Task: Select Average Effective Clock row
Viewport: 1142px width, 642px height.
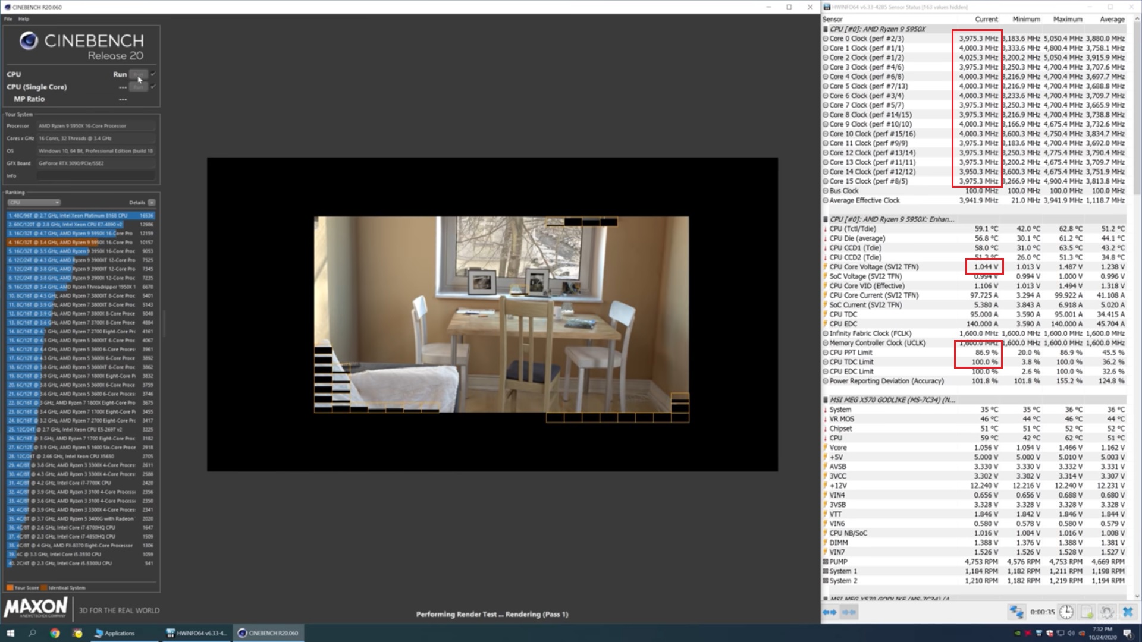Action: click(x=974, y=200)
